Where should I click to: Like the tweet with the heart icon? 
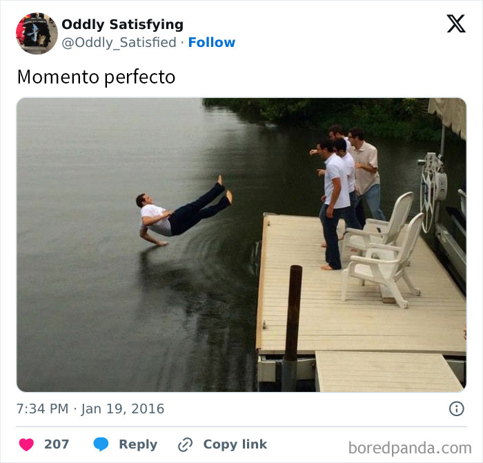click(26, 444)
